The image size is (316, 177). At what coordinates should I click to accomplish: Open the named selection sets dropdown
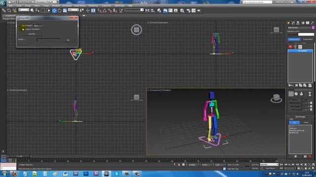pos(134,10)
